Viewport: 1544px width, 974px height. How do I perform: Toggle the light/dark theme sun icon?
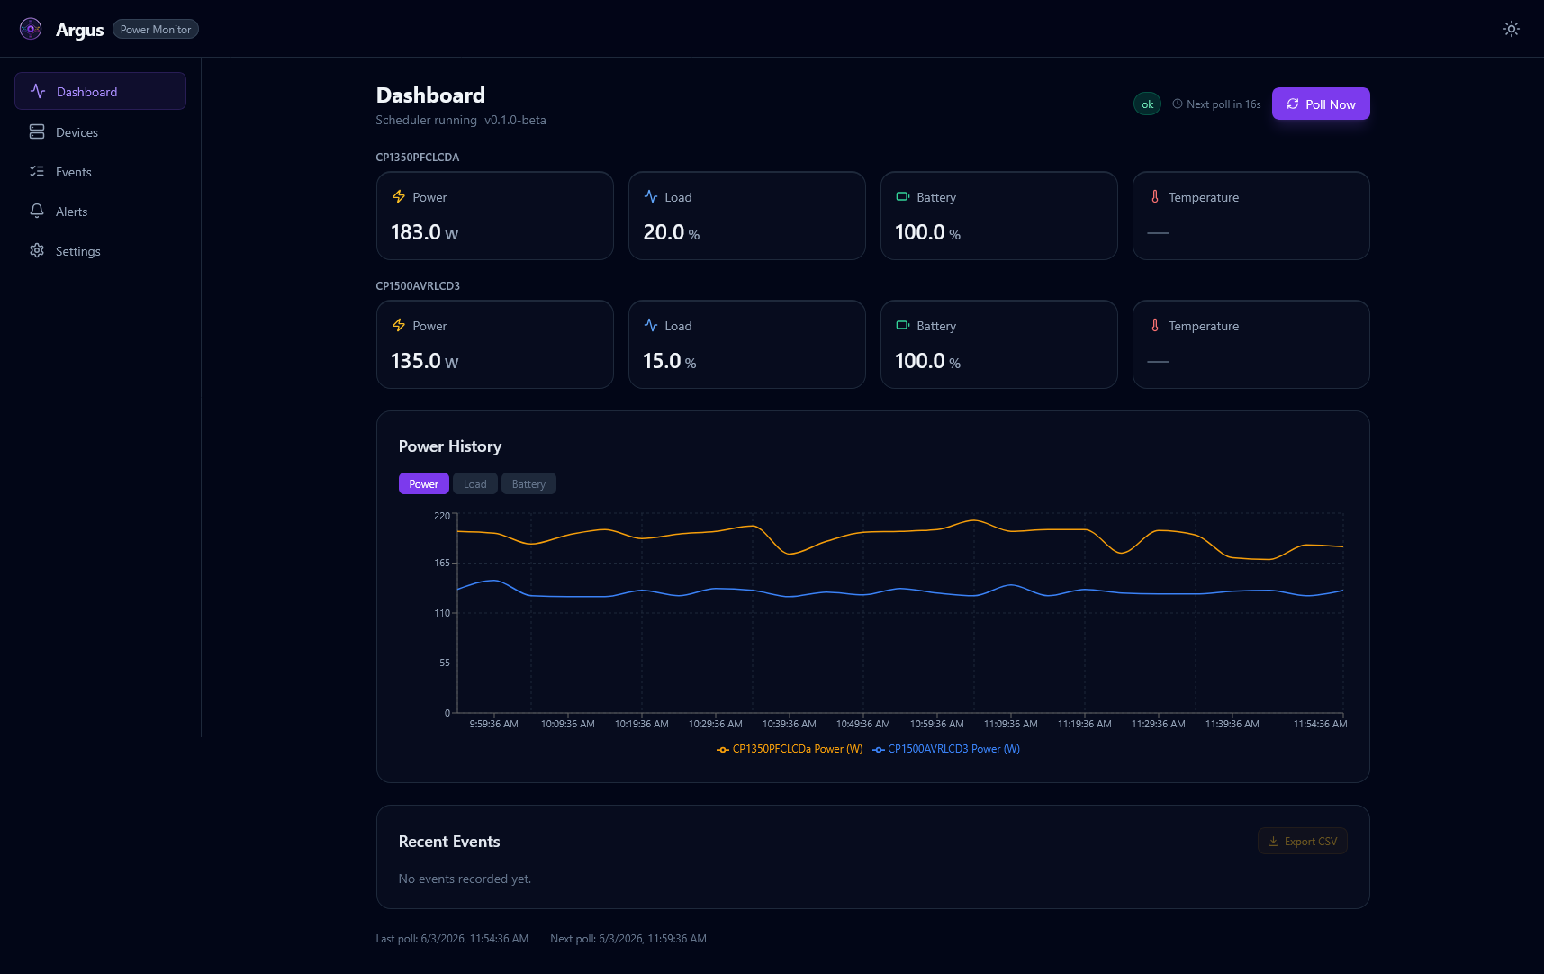point(1512,29)
